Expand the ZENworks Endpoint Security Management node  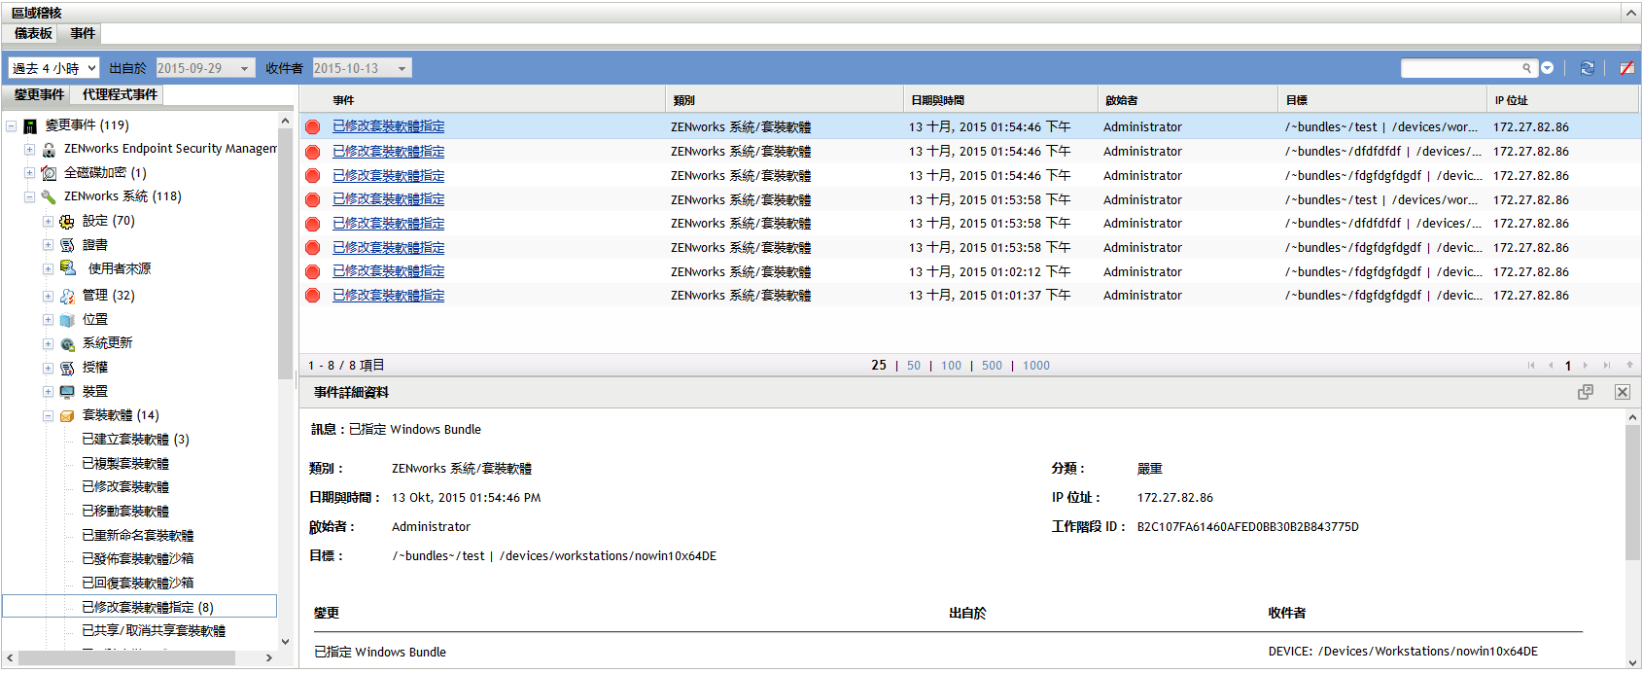pyautogui.click(x=29, y=150)
